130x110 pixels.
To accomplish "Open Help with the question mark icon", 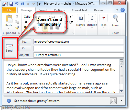I will click(x=123, y=10).
